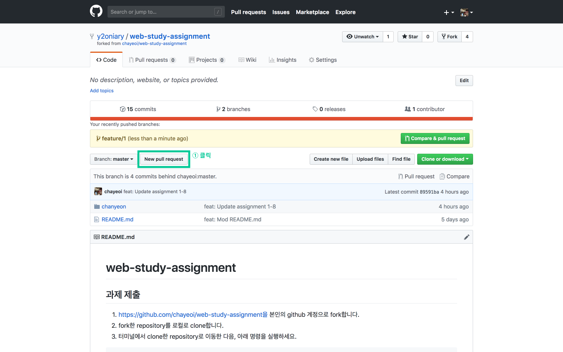Screen dimensions: 563x352
Task: View forks count 4
Action: [467, 37]
